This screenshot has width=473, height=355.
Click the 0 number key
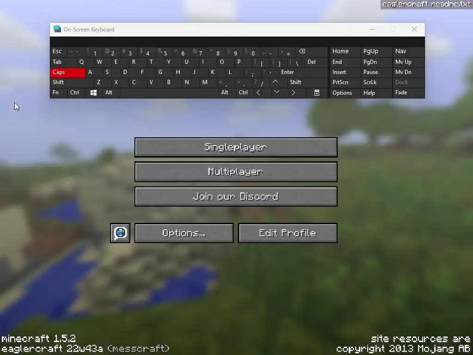pos(252,52)
